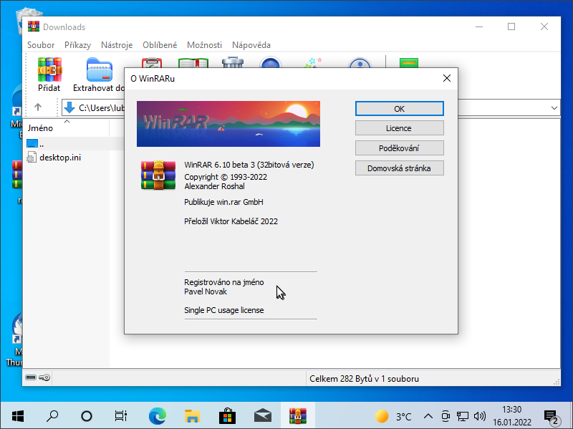Click 'Přeložil Viktor Kabeláč 2022' text
Screen dimensions: 573x429
click(x=231, y=221)
